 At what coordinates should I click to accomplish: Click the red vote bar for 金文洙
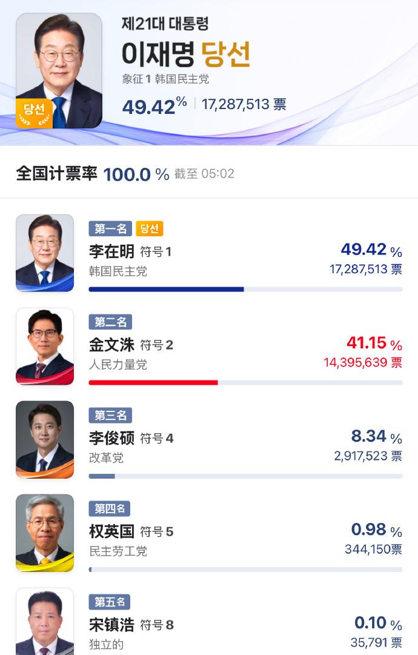153,383
